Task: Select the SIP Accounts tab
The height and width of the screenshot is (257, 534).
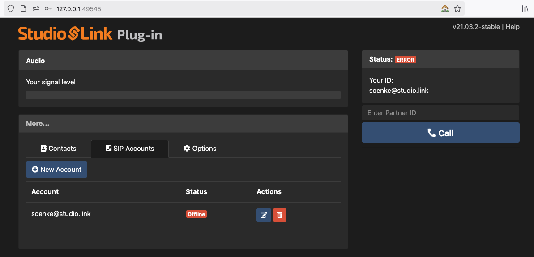Action: tap(130, 149)
